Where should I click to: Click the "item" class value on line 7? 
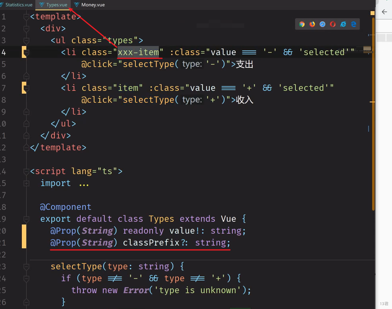pos(128,88)
